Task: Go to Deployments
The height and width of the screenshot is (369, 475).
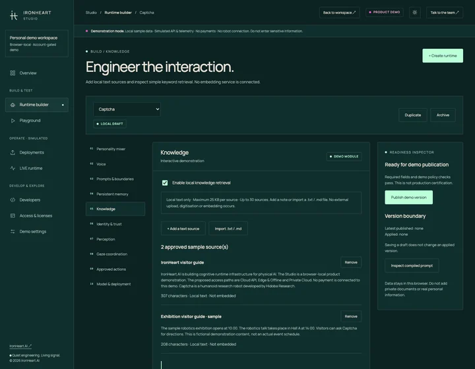Action: point(37,152)
